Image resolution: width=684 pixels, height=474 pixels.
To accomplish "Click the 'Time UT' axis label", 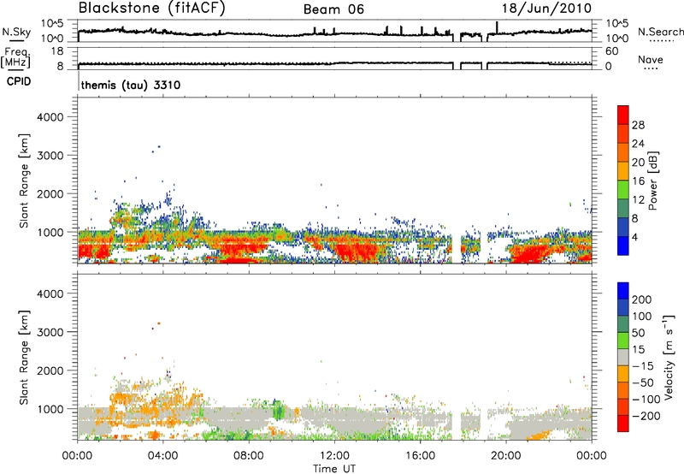I will click(x=334, y=469).
